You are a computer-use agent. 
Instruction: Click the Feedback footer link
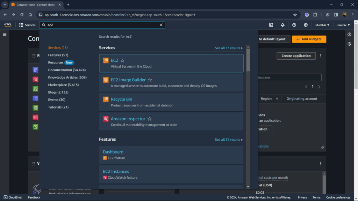point(34,198)
